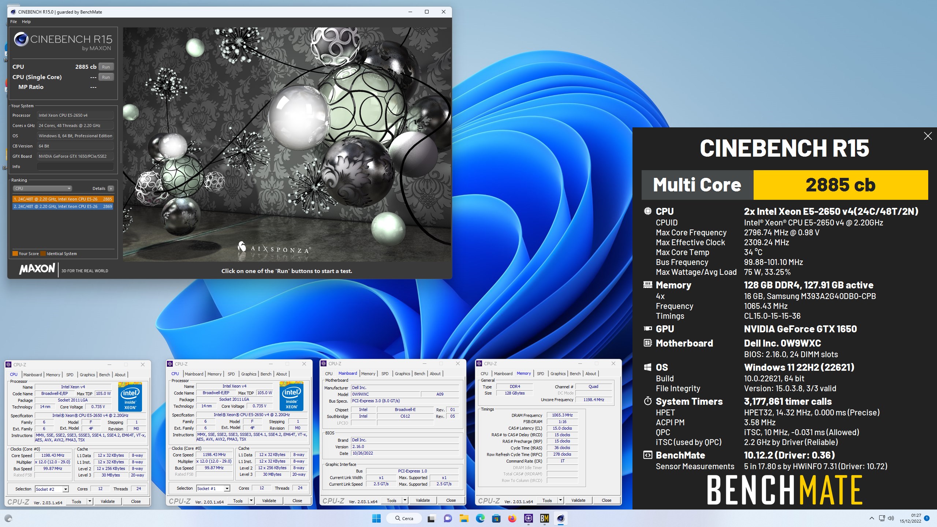
Task: Click the BIOS Version 2.16.0 field
Action: point(405,446)
